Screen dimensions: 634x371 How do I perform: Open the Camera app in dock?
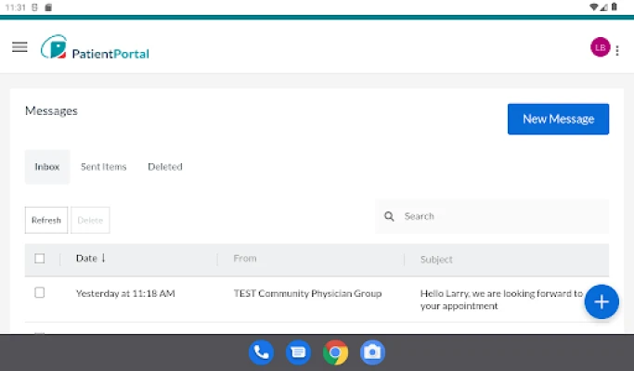pyautogui.click(x=372, y=352)
